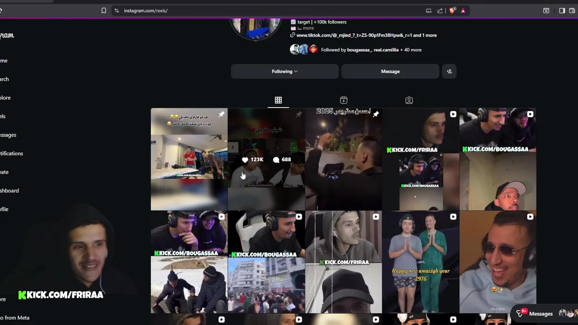Open the 'Happy new amazigh year 2976' reel

[x=421, y=262]
